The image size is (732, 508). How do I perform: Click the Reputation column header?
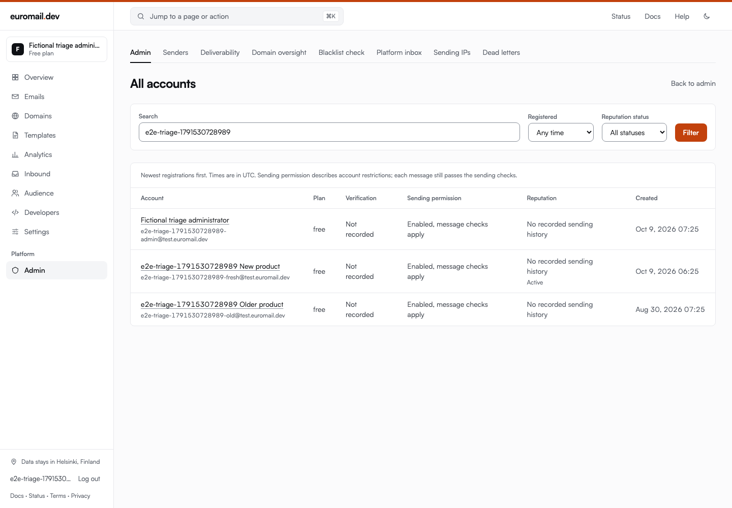541,198
